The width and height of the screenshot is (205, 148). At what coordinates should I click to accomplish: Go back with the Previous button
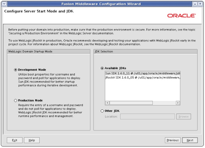(x=173, y=140)
